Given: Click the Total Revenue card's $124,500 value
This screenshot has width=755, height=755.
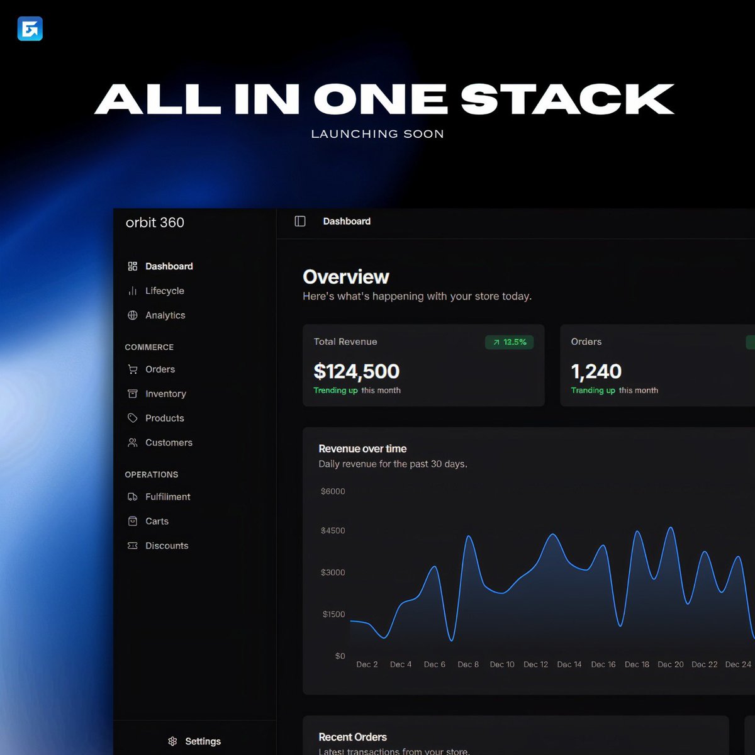Looking at the screenshot, I should 357,371.
